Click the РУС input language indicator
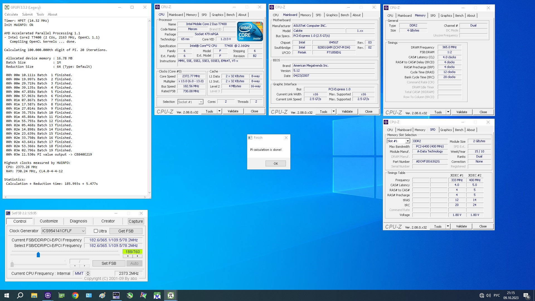This screenshot has width=535, height=301. coord(497,295)
